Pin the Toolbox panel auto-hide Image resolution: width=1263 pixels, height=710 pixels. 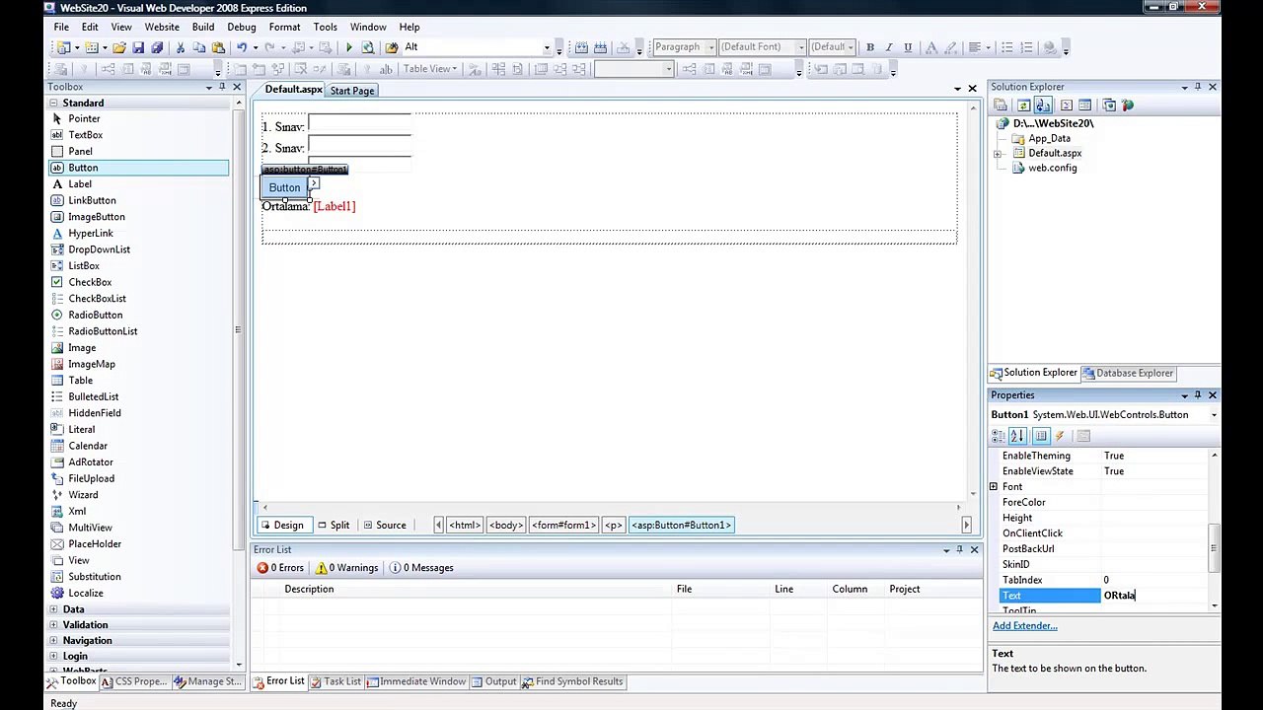coord(222,87)
